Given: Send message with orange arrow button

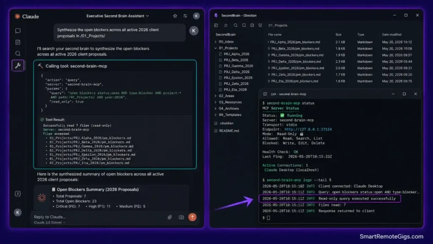Looking at the screenshot, I should click(192, 217).
